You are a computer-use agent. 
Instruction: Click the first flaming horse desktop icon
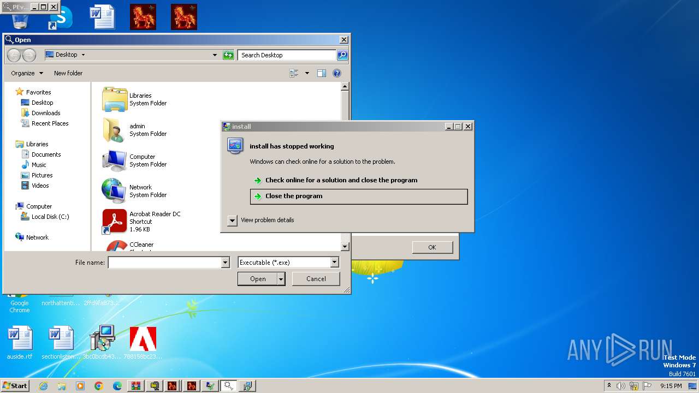point(143,17)
